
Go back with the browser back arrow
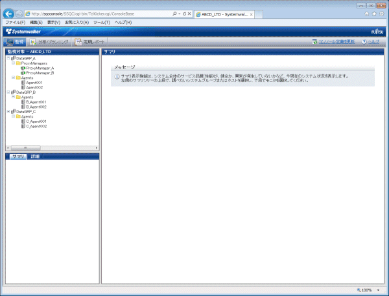pos(8,14)
